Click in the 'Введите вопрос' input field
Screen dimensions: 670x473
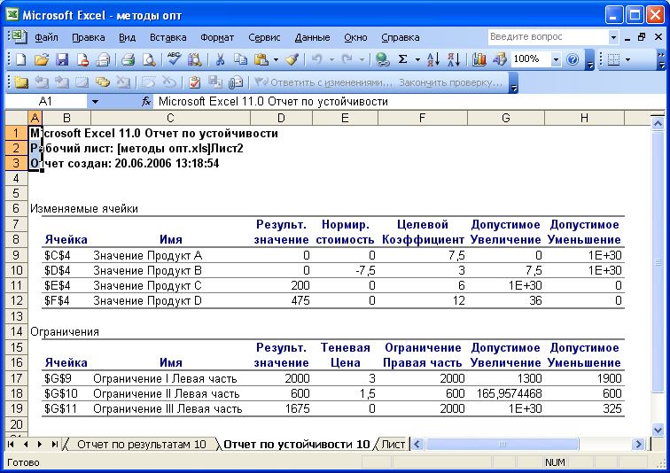point(549,37)
